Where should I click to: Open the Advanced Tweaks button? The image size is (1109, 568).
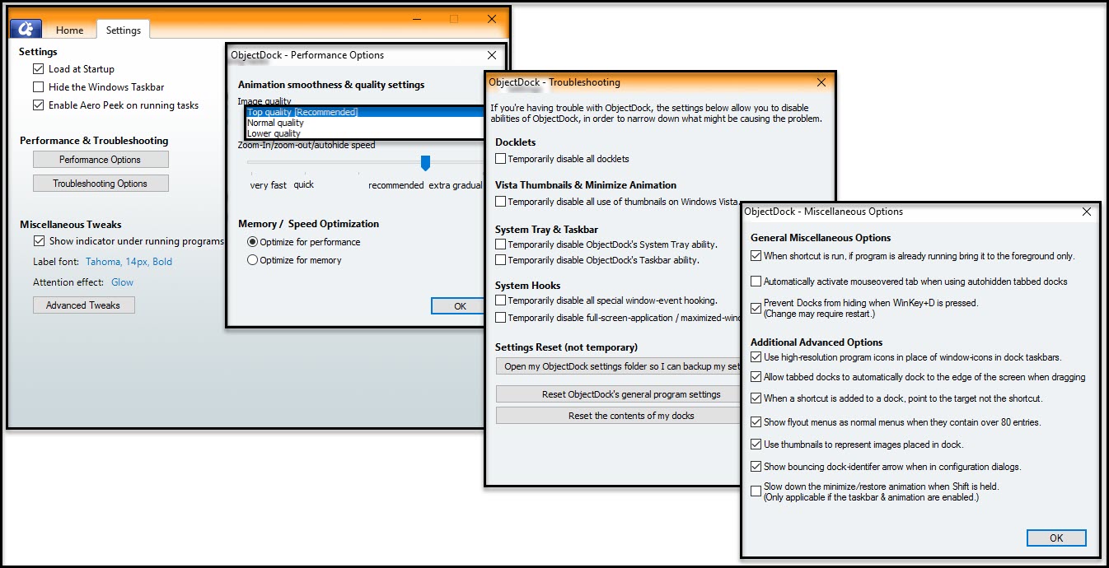click(83, 305)
